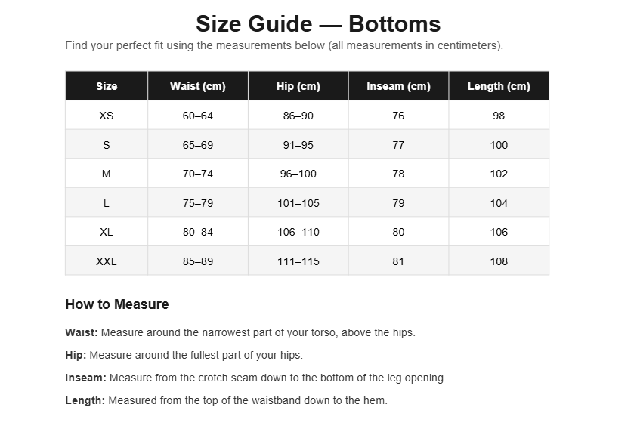Click waist value 65–69 for size S

tap(198, 144)
